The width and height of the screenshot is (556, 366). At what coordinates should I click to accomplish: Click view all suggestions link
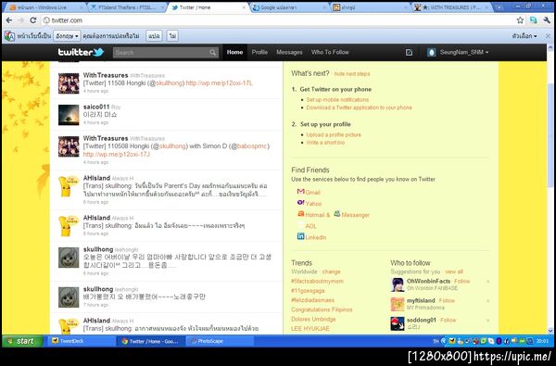coord(454,272)
